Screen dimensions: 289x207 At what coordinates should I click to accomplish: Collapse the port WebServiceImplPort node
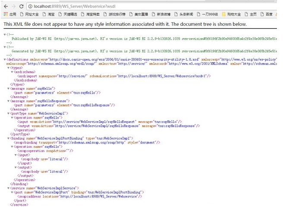[x=12, y=192]
